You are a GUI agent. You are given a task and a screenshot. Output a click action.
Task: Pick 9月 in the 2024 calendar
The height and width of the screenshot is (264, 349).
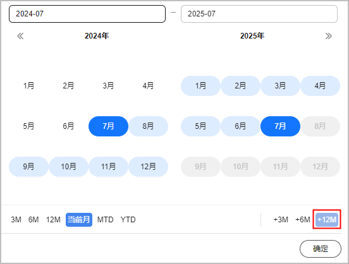click(28, 167)
